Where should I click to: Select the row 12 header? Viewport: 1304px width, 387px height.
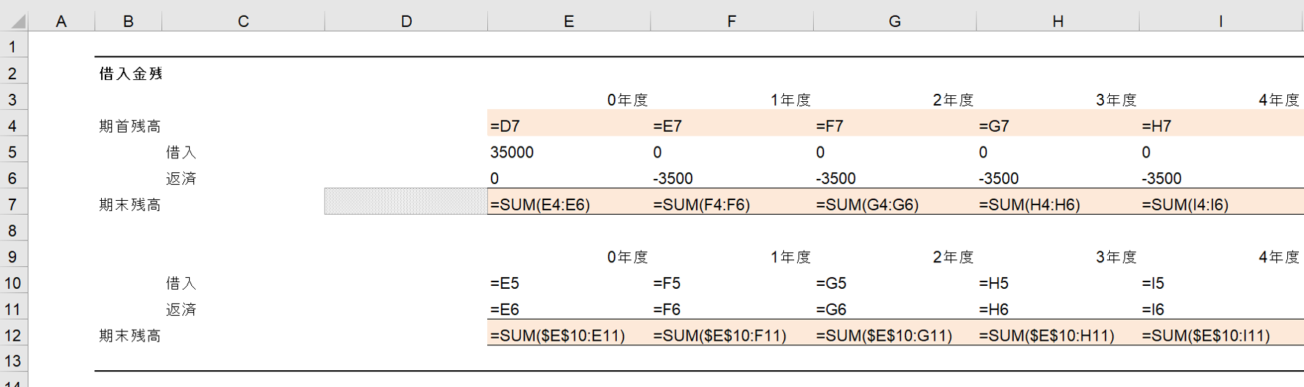[12, 336]
